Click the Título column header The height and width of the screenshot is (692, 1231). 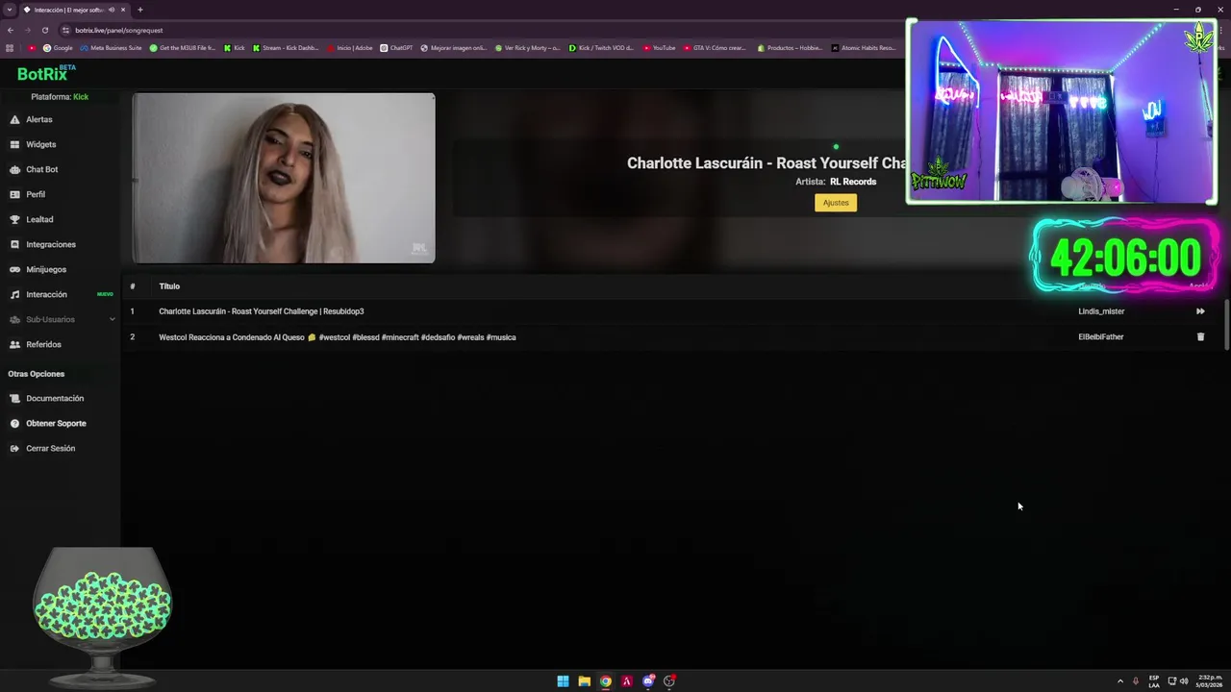(169, 286)
